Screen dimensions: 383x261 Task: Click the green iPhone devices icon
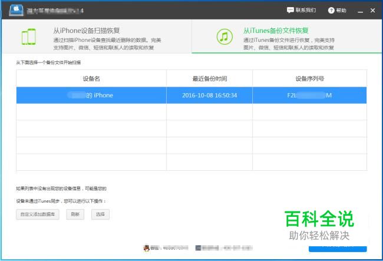tap(29, 37)
